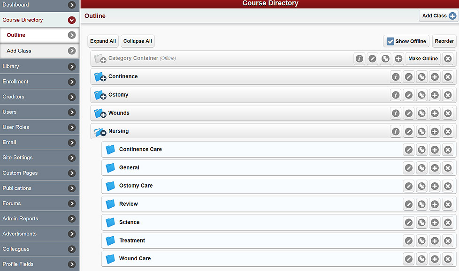
Task: Delete the Nursing category
Action: [448, 132]
